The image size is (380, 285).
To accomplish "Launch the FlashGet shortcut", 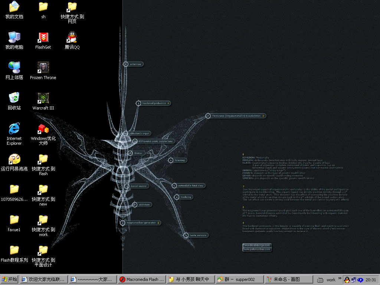I will click(43, 40).
